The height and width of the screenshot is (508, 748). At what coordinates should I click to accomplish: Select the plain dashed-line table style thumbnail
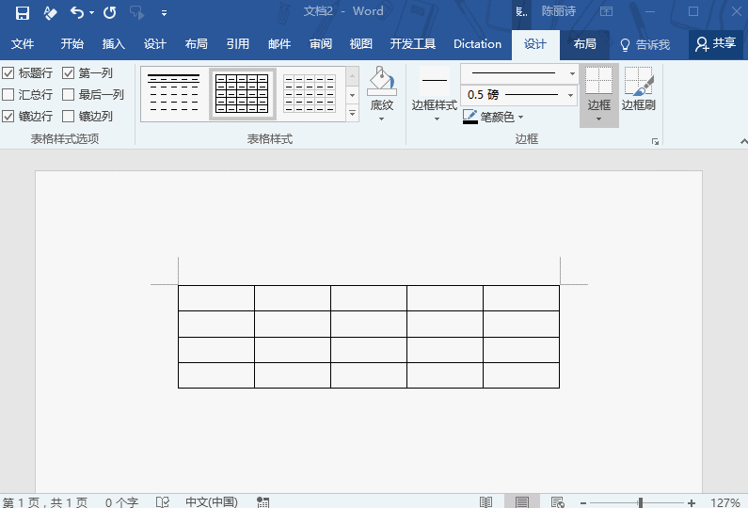tap(174, 93)
